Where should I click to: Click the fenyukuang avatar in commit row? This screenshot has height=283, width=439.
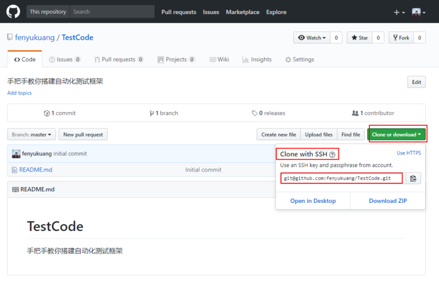point(16,153)
